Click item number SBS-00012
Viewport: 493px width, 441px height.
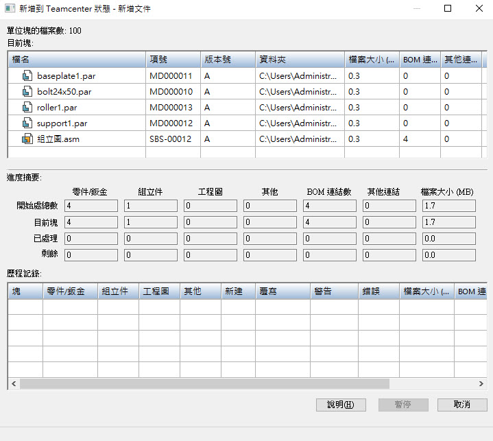[170, 139]
